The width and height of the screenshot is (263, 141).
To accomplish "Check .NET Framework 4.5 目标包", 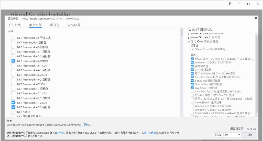I will pyautogui.click(x=13, y=47).
